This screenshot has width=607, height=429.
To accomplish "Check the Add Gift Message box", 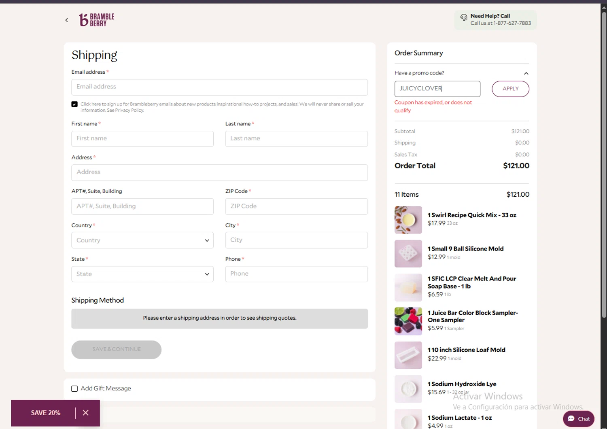I will pos(74,389).
